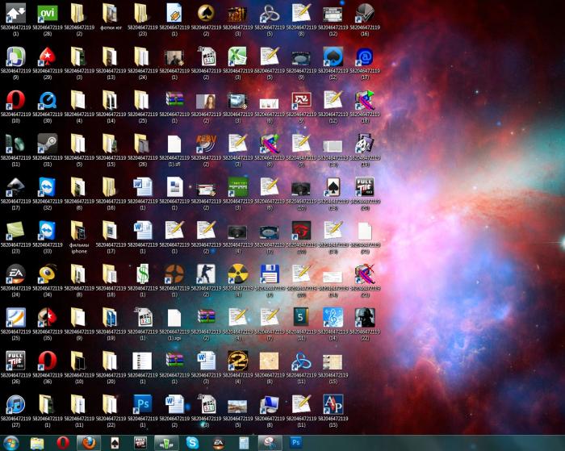Switch to Firefox in the taskbar
Image resolution: width=565 pixels, height=451 pixels.
coord(89,443)
